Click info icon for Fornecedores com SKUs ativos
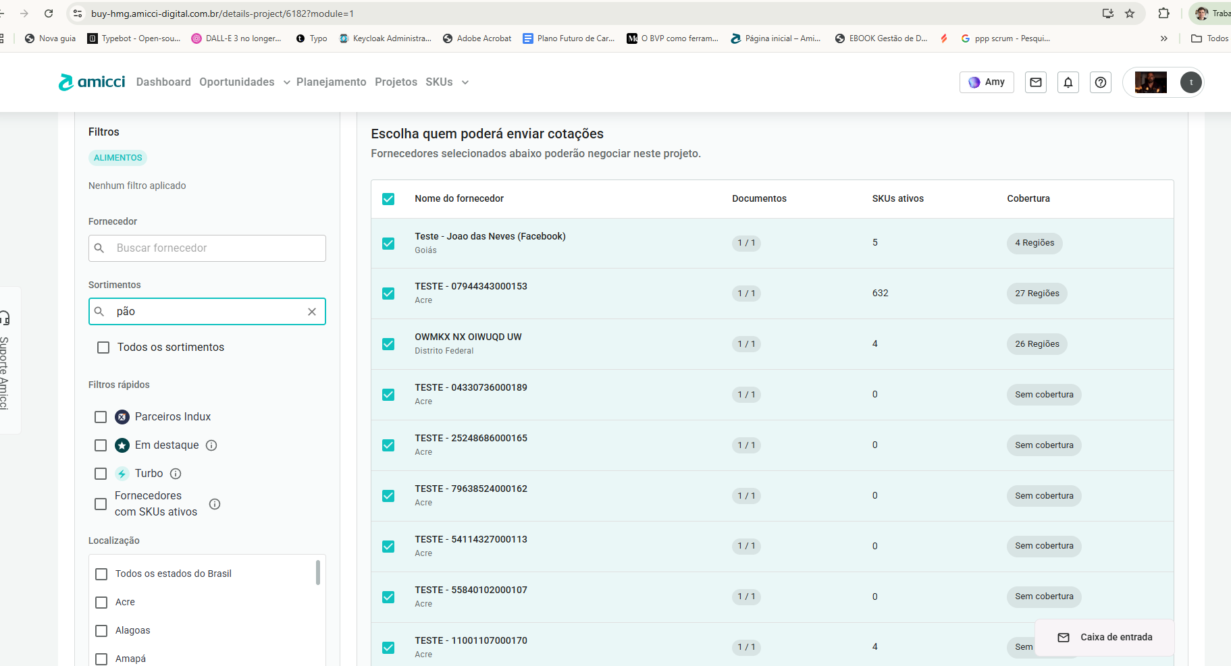The width and height of the screenshot is (1231, 666). pos(215,504)
